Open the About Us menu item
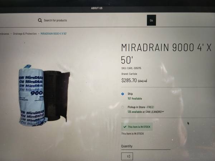This screenshot has height=161, width=215. tap(97, 8)
